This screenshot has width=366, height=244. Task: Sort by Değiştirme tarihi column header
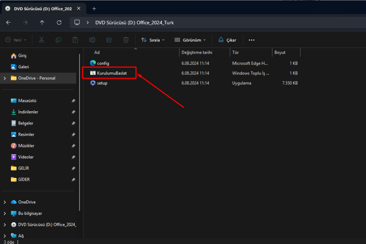(x=197, y=52)
